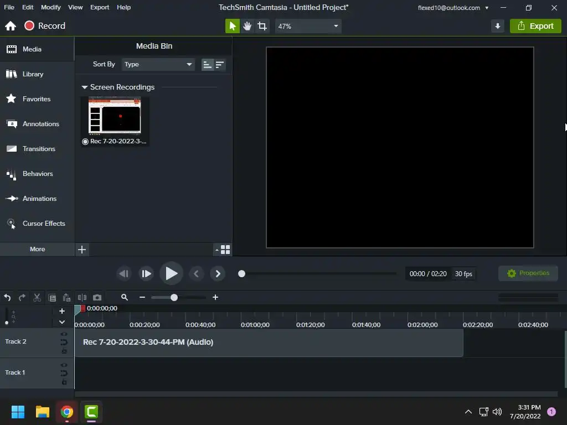Open the Transitions panel
Viewport: 567px width, 425px height.
coord(37,148)
